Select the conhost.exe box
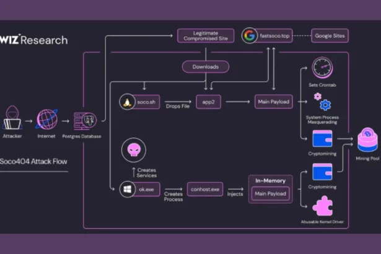 click(x=205, y=190)
